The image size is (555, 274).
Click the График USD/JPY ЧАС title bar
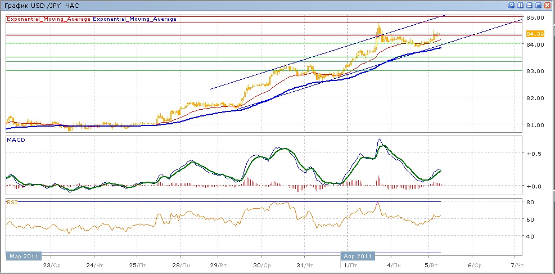[33, 5]
